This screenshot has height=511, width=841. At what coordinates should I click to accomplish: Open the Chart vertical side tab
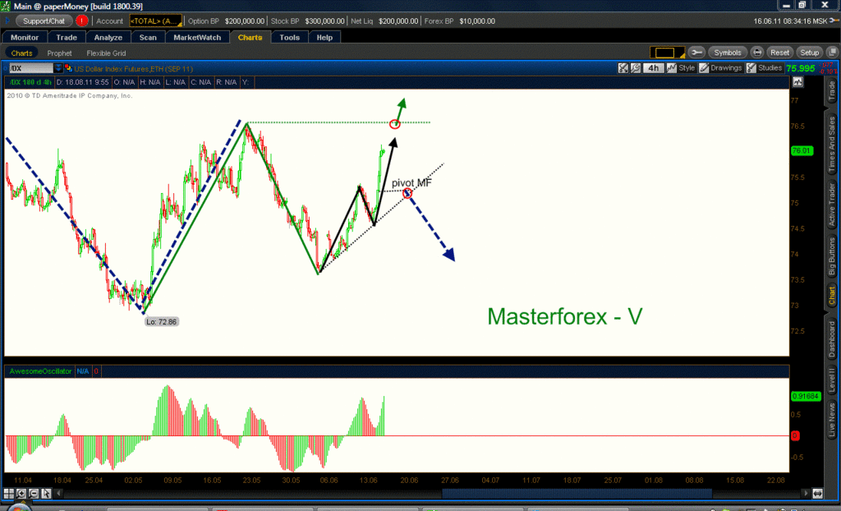pos(831,296)
